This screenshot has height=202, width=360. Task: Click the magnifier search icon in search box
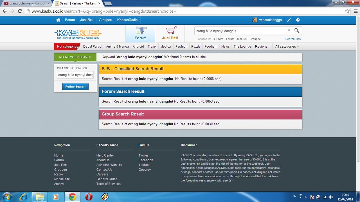point(297,31)
